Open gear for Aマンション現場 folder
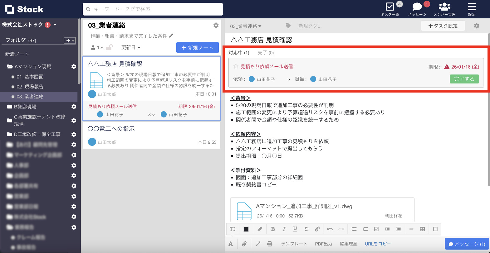Viewport: 490px width, 253px height. (74, 67)
